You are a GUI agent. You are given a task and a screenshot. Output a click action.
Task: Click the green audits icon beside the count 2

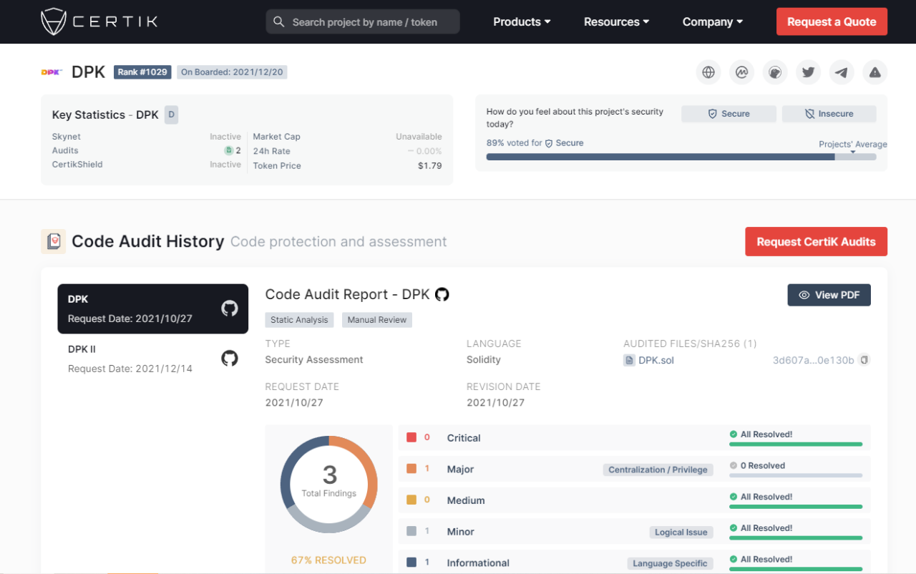point(228,150)
